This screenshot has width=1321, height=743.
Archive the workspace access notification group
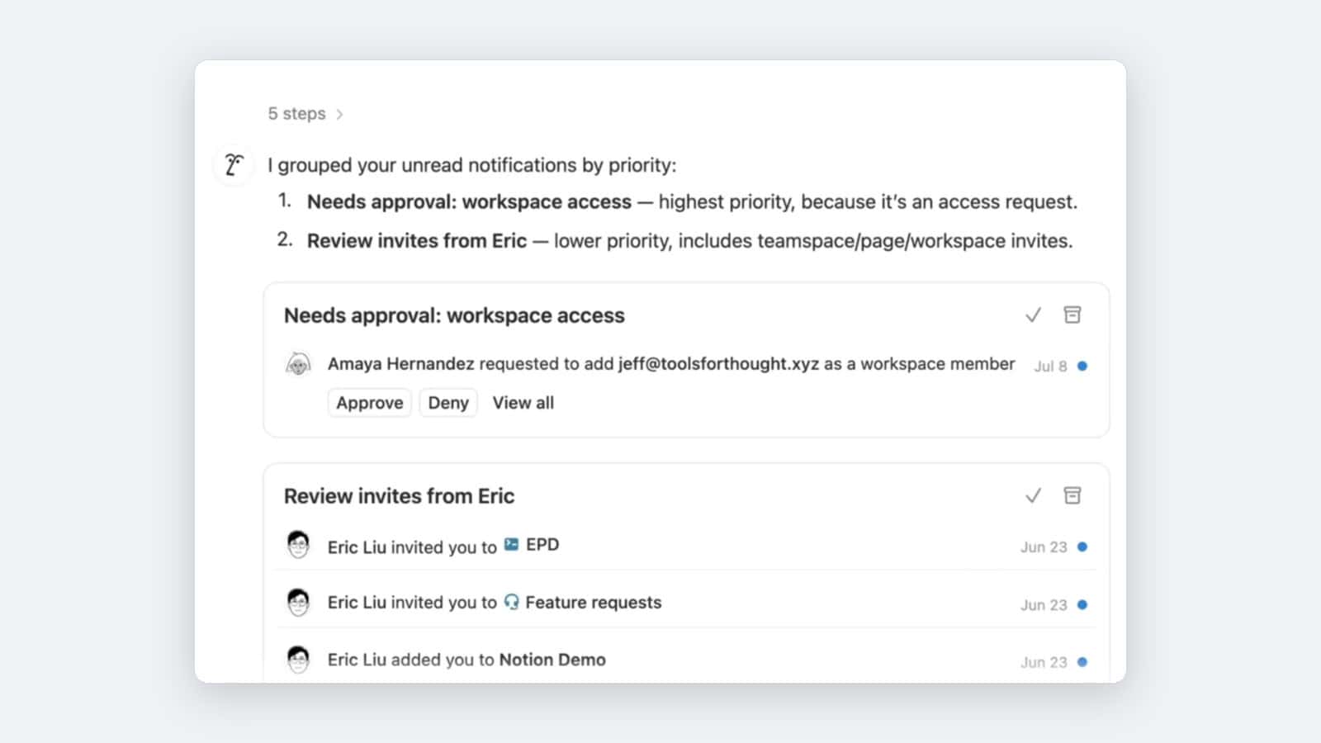[x=1072, y=315]
